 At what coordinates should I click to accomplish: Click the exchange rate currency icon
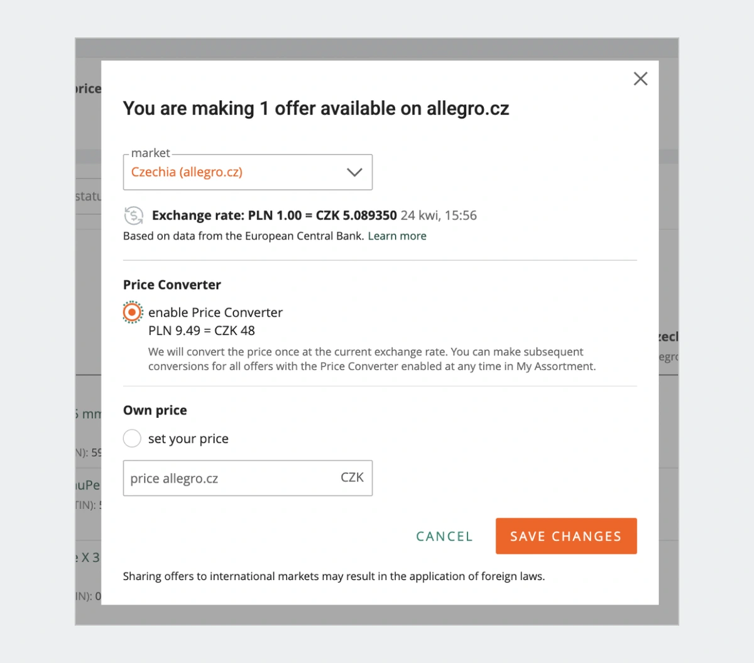tap(133, 216)
